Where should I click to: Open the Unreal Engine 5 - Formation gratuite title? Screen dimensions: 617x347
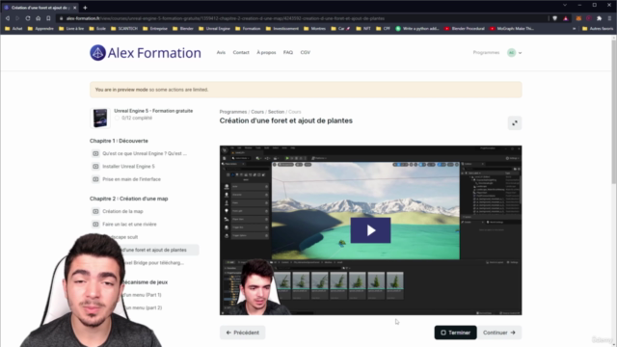pyautogui.click(x=153, y=111)
